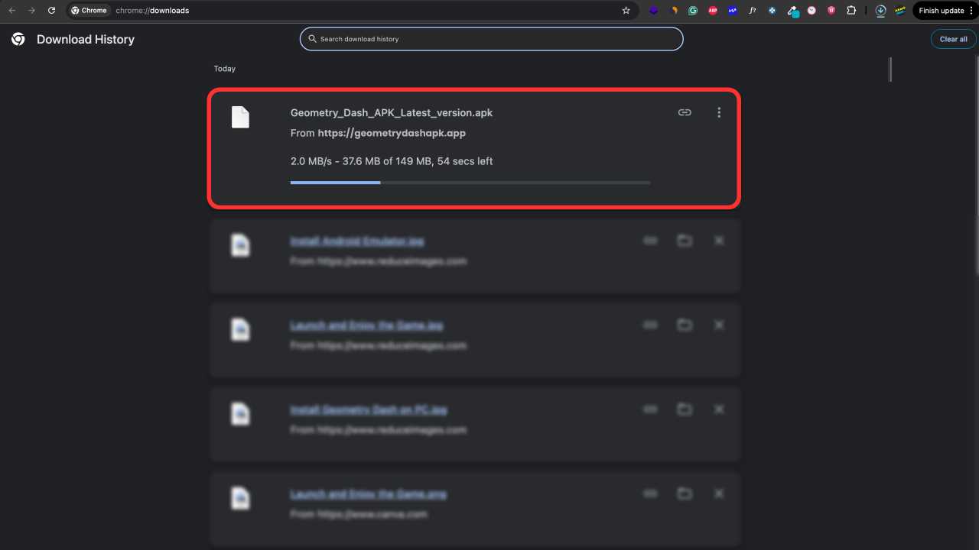
Task: Open the AdBlock extension
Action: click(713, 10)
